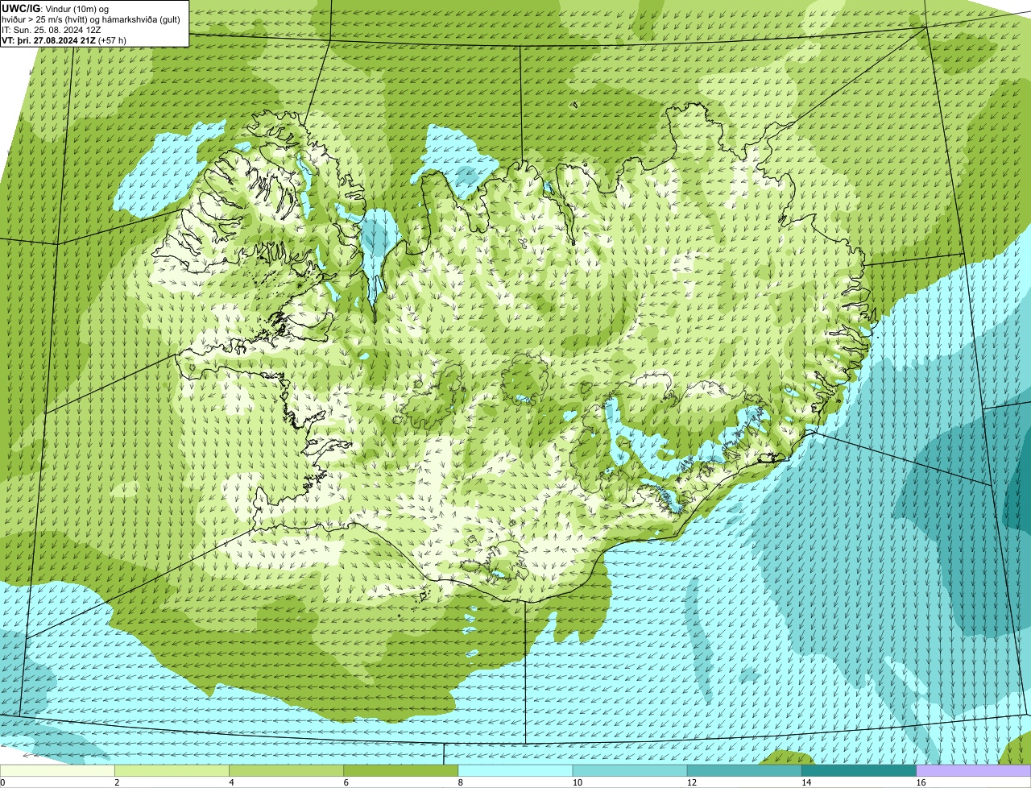
Task: Click the legend tick label 2
Action: [117, 782]
